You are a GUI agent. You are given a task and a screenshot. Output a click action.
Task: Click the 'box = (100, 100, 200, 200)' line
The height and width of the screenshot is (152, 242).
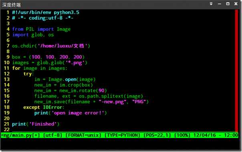click(x=48, y=57)
